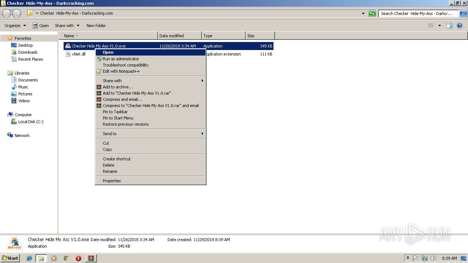
Task: Click the Network icon in sidebar
Action: click(x=10, y=136)
